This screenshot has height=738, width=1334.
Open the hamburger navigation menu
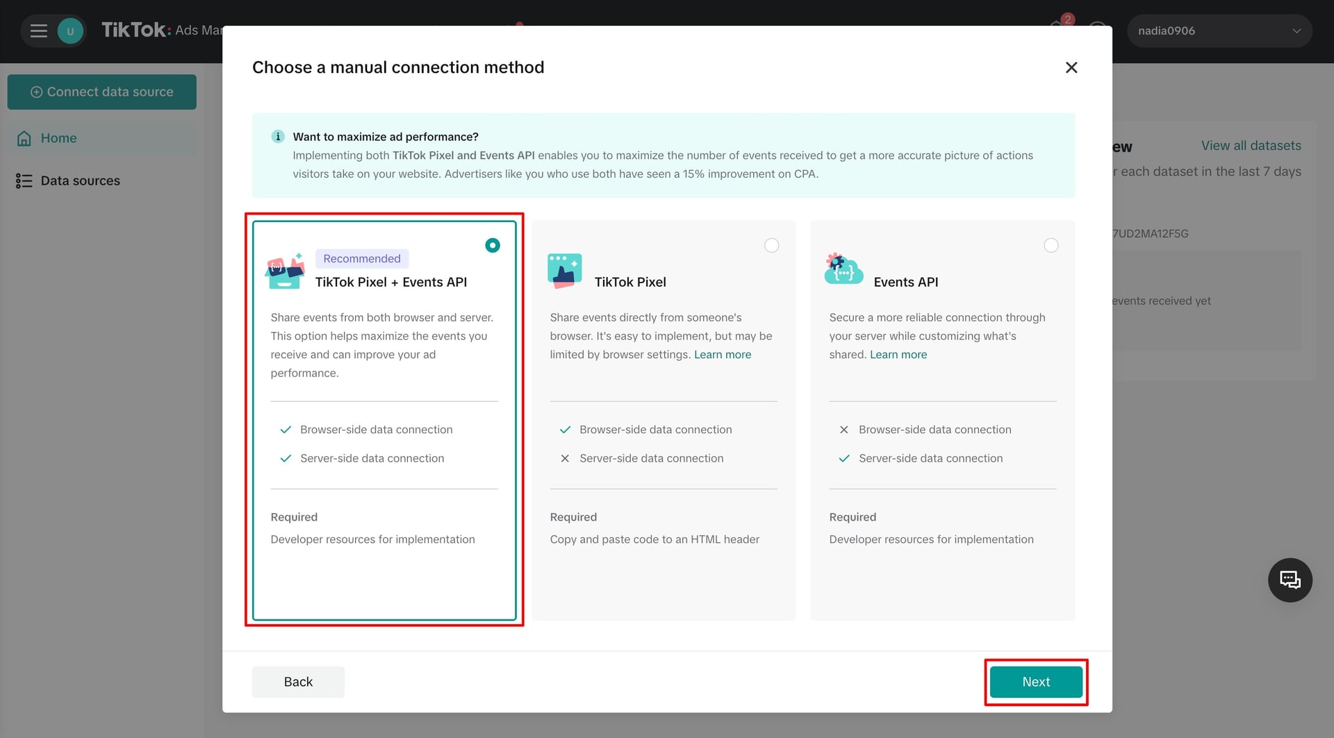(39, 31)
